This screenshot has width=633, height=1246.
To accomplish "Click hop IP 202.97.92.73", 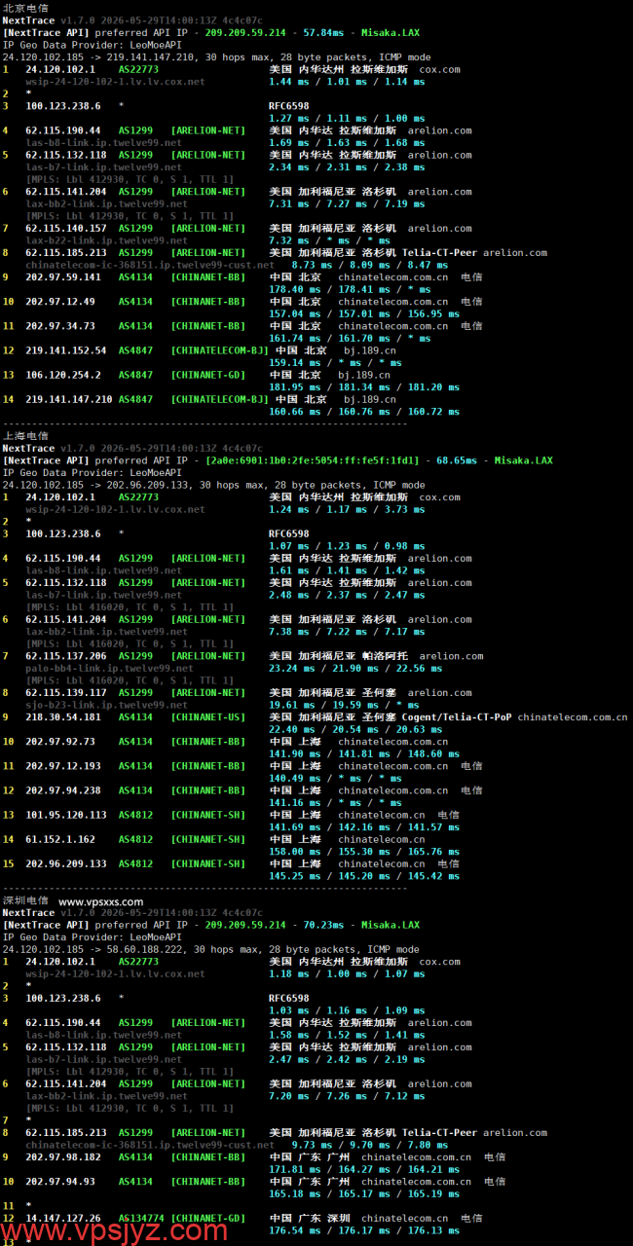I will point(59,741).
